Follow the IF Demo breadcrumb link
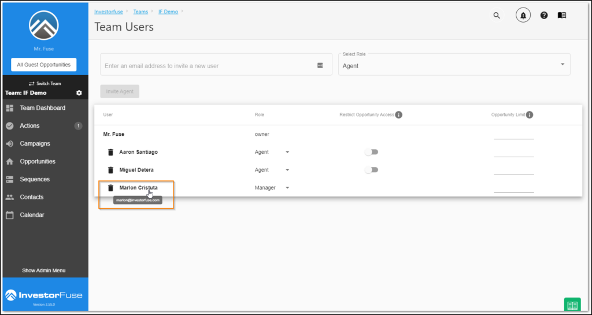 168,12
